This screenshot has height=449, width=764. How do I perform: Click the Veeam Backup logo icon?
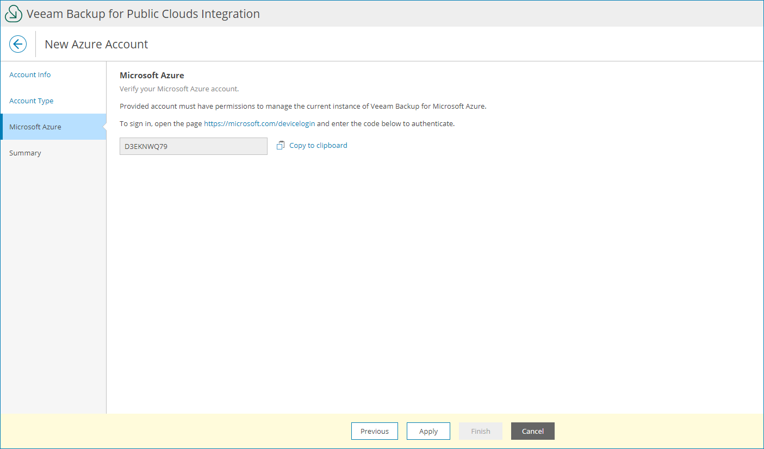13,13
